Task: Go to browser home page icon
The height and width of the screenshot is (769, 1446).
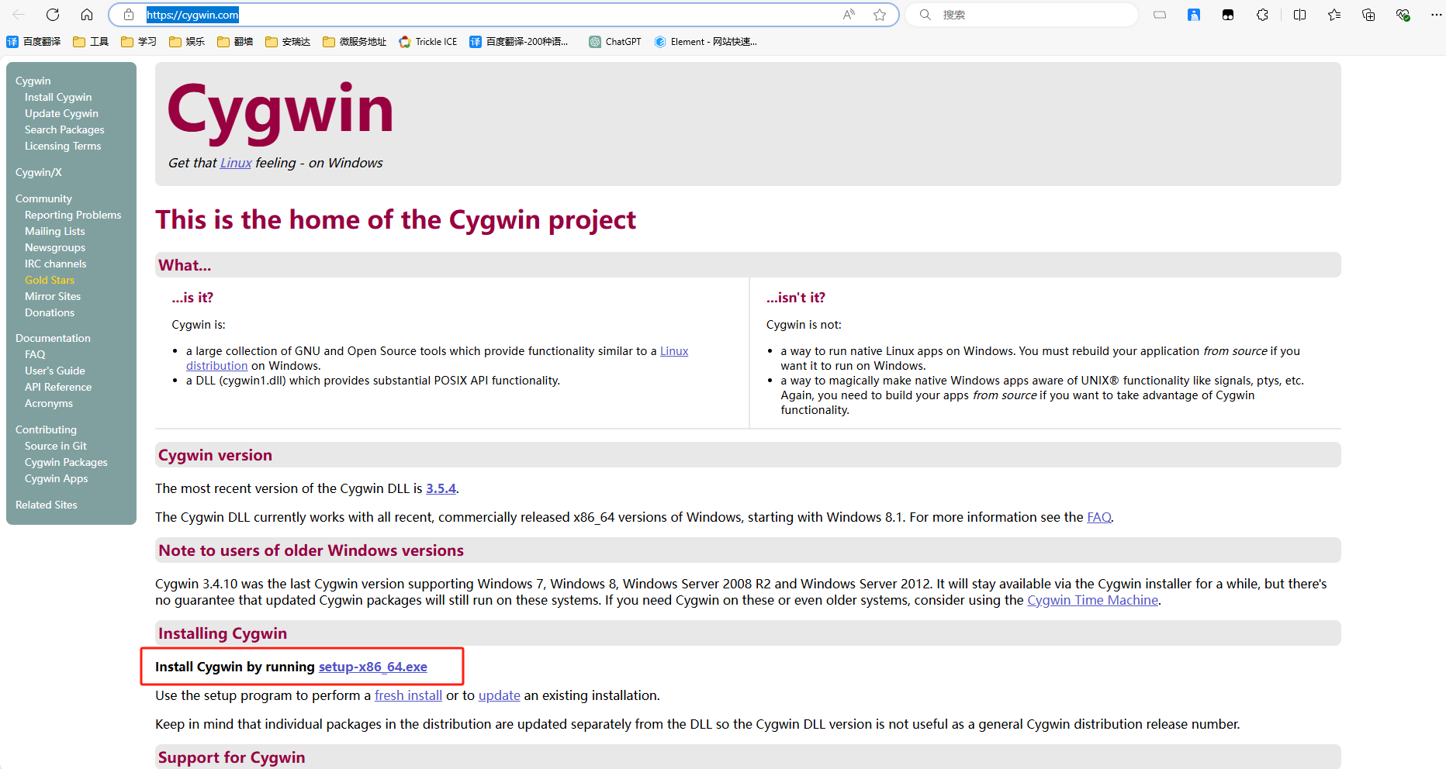Action: [x=87, y=15]
